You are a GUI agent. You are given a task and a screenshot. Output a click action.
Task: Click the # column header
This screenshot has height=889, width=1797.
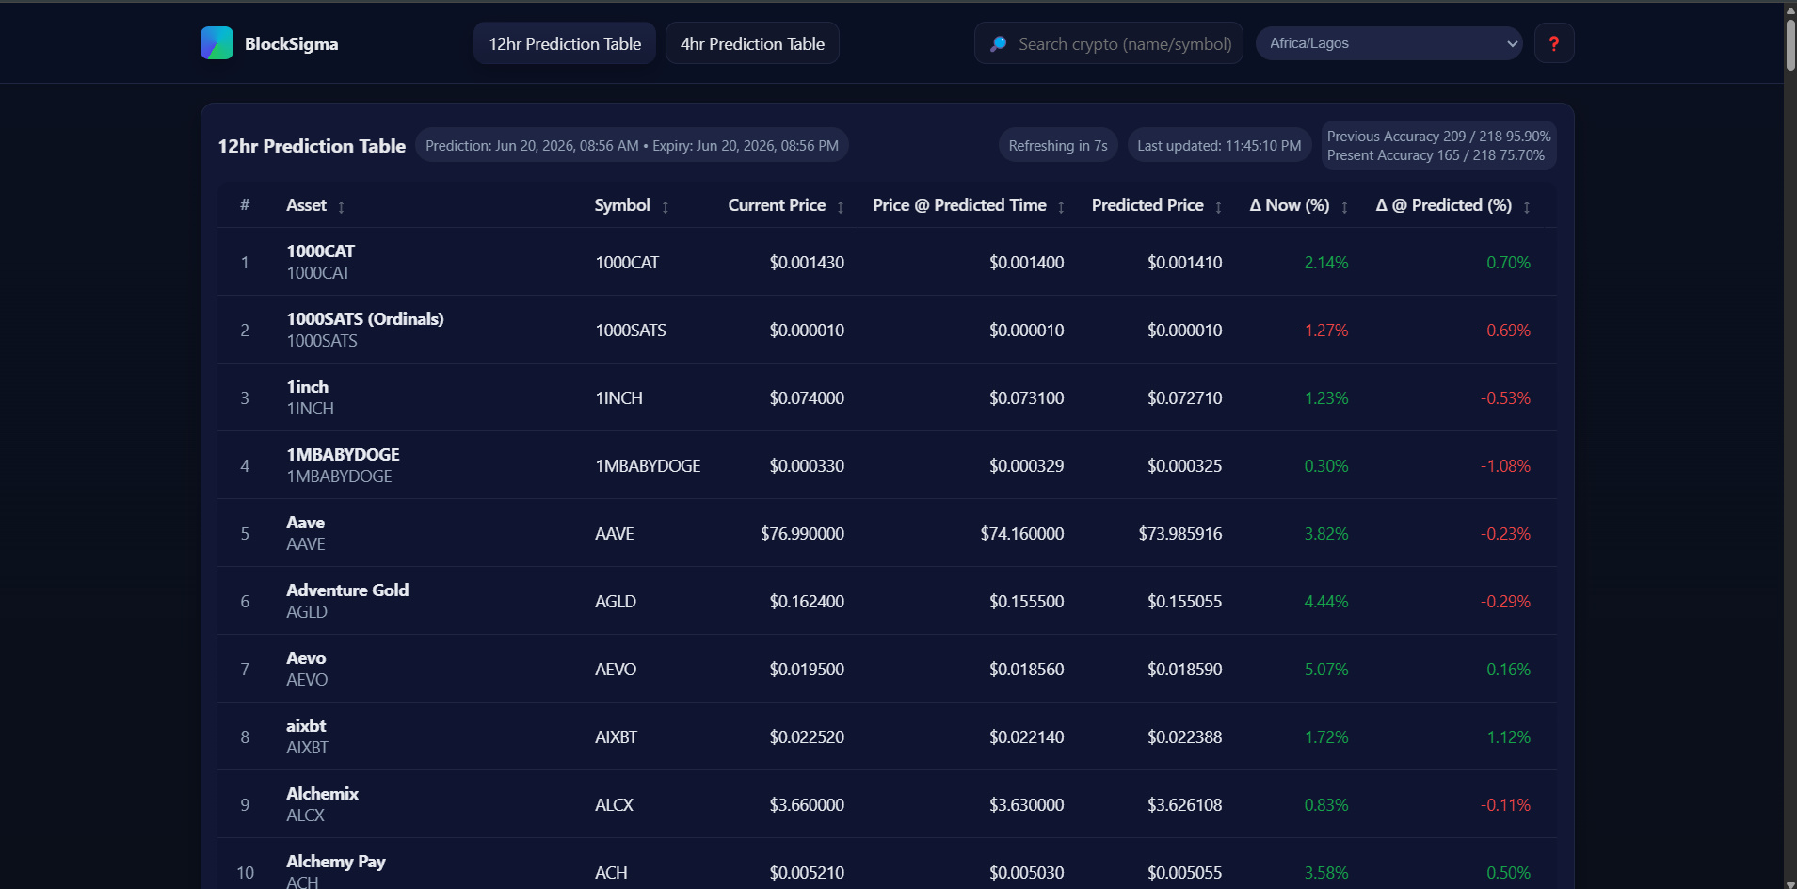pos(245,205)
